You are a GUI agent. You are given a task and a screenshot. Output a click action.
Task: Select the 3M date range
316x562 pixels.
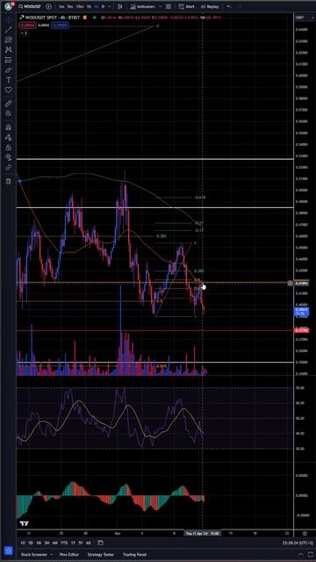[x=47, y=543]
